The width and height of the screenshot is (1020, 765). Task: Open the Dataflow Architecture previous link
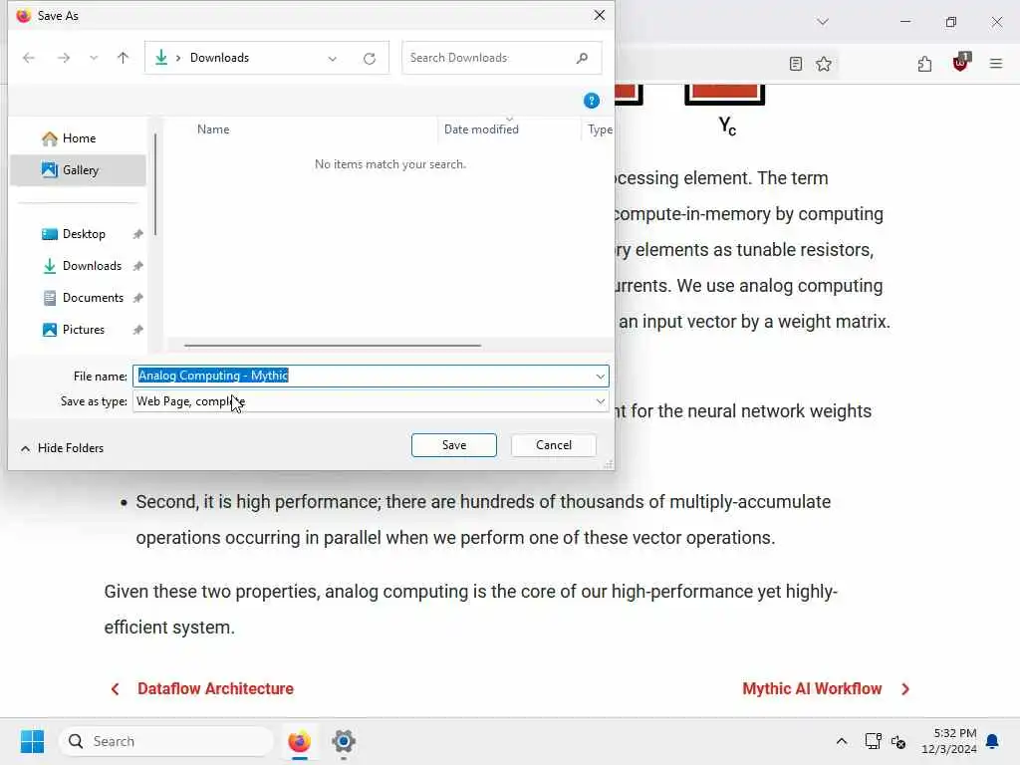pyautogui.click(x=215, y=689)
